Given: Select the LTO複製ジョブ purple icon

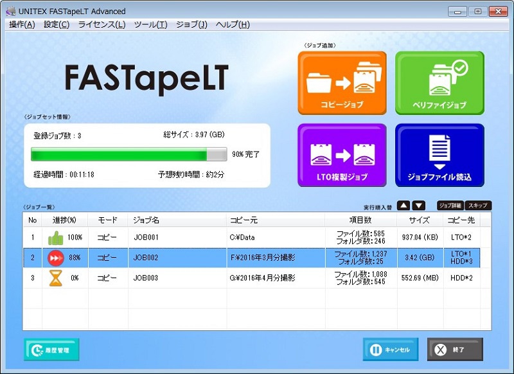Looking at the screenshot, I should (x=342, y=154).
